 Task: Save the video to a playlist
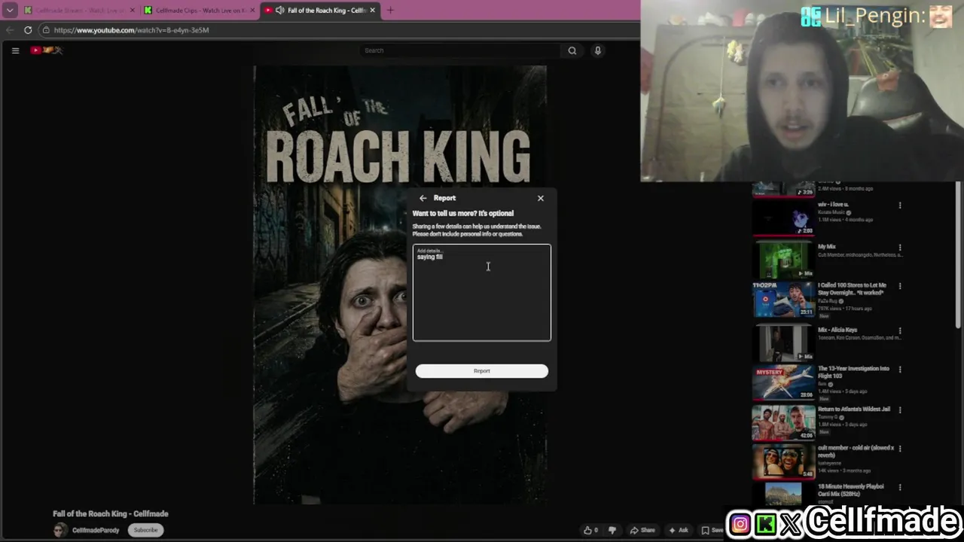[712, 530]
